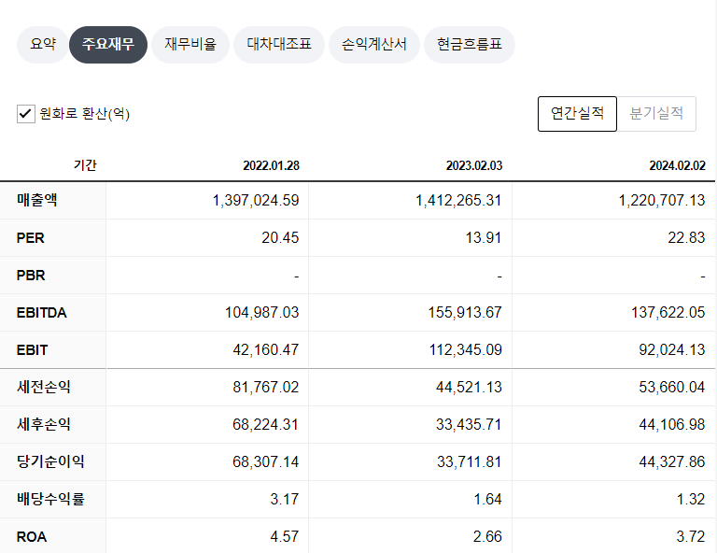This screenshot has width=717, height=553.
Task: Click the ROA value 2.66
Action: [x=487, y=536]
